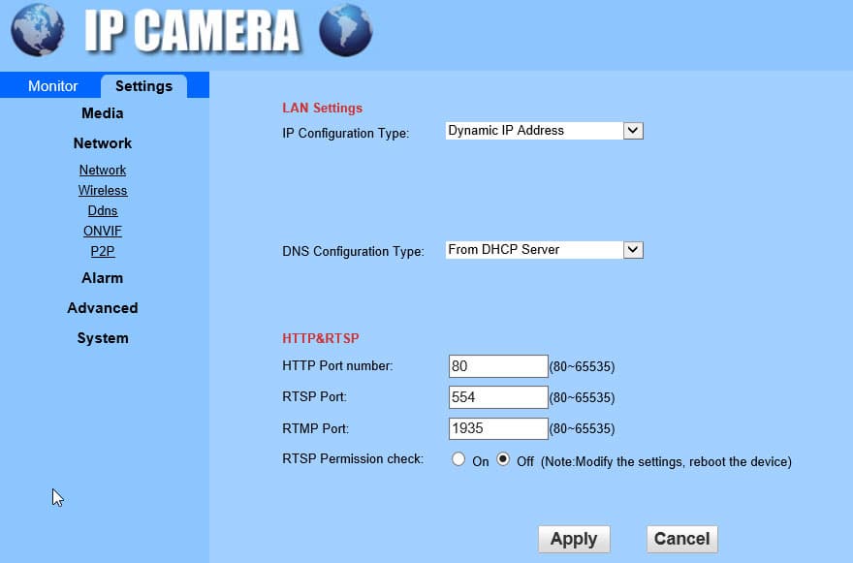Click the range hint beside RTMP port
This screenshot has width=853, height=563.
(x=583, y=428)
